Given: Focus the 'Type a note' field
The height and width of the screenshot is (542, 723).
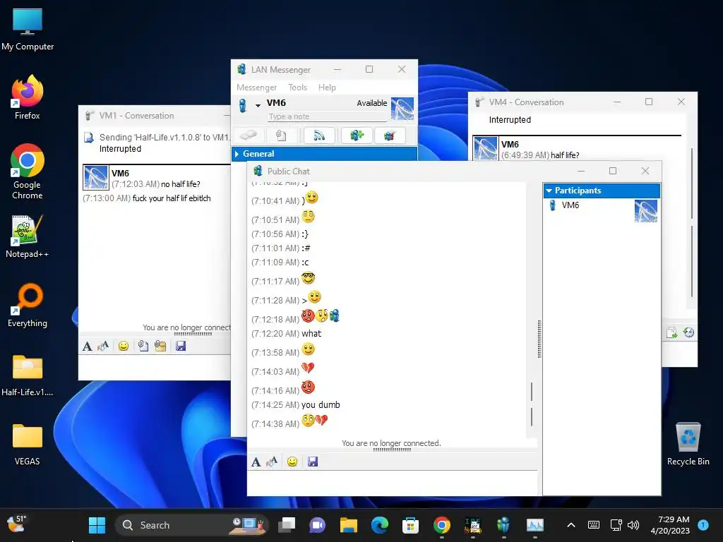Looking at the screenshot, I should (326, 116).
